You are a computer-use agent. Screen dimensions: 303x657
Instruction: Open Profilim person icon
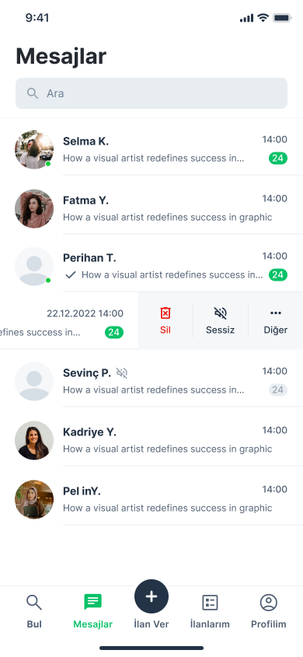[x=269, y=603]
